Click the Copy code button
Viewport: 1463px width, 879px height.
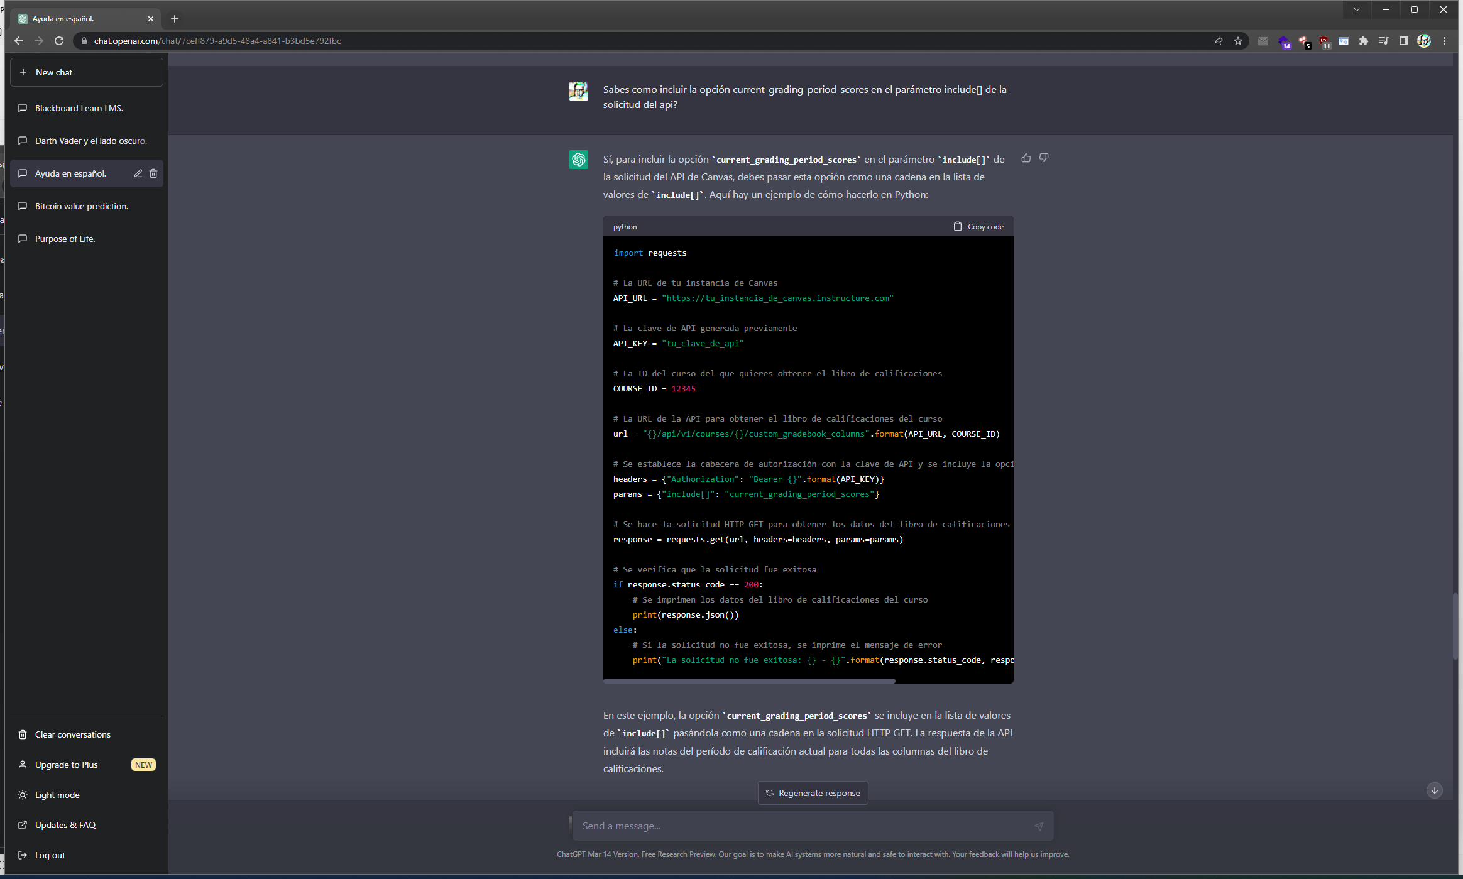pyautogui.click(x=978, y=227)
